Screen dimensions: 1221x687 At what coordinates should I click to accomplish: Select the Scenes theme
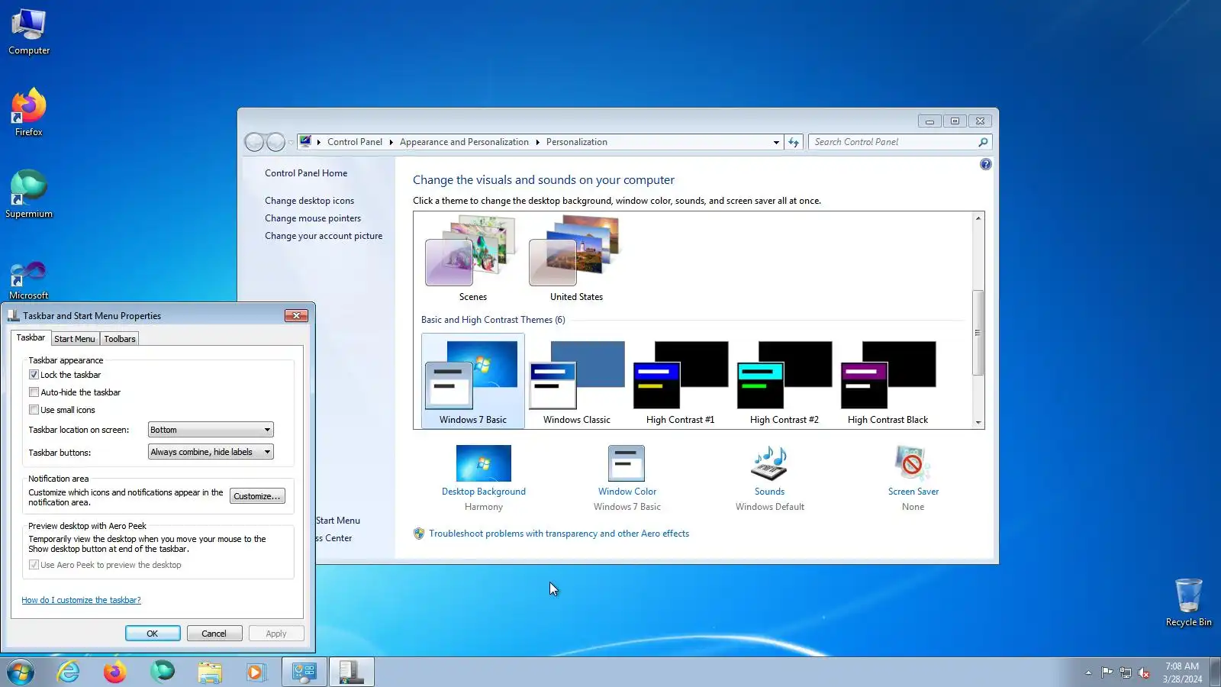pos(472,259)
